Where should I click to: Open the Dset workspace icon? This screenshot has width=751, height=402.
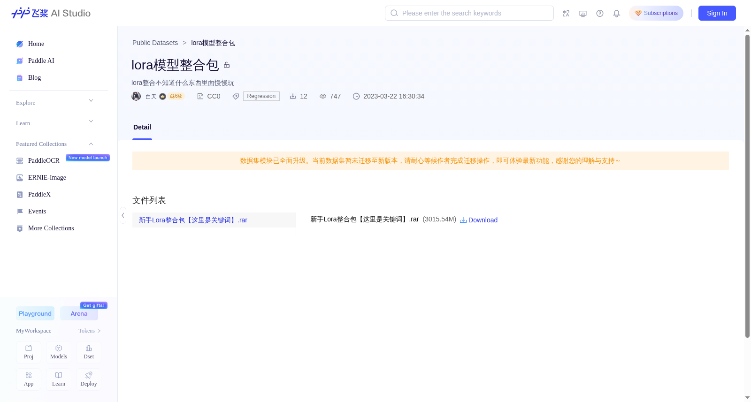(x=89, y=352)
